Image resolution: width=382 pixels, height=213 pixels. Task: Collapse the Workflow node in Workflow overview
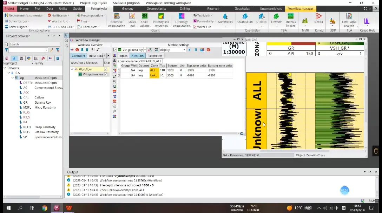coord(72,69)
